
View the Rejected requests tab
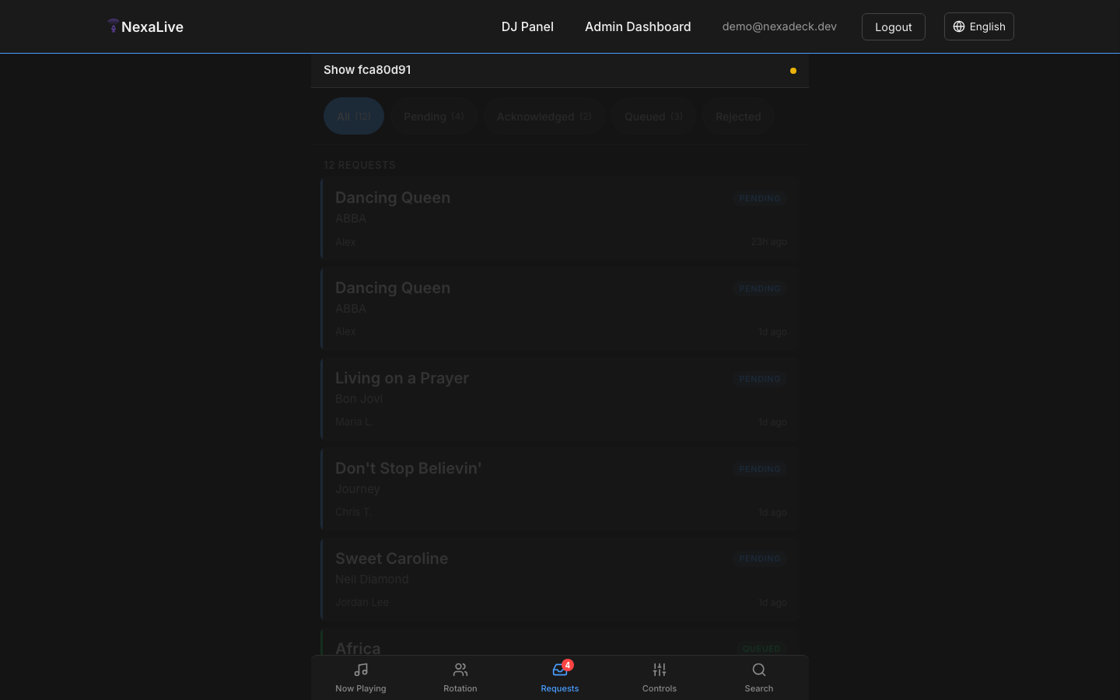pyautogui.click(x=738, y=117)
